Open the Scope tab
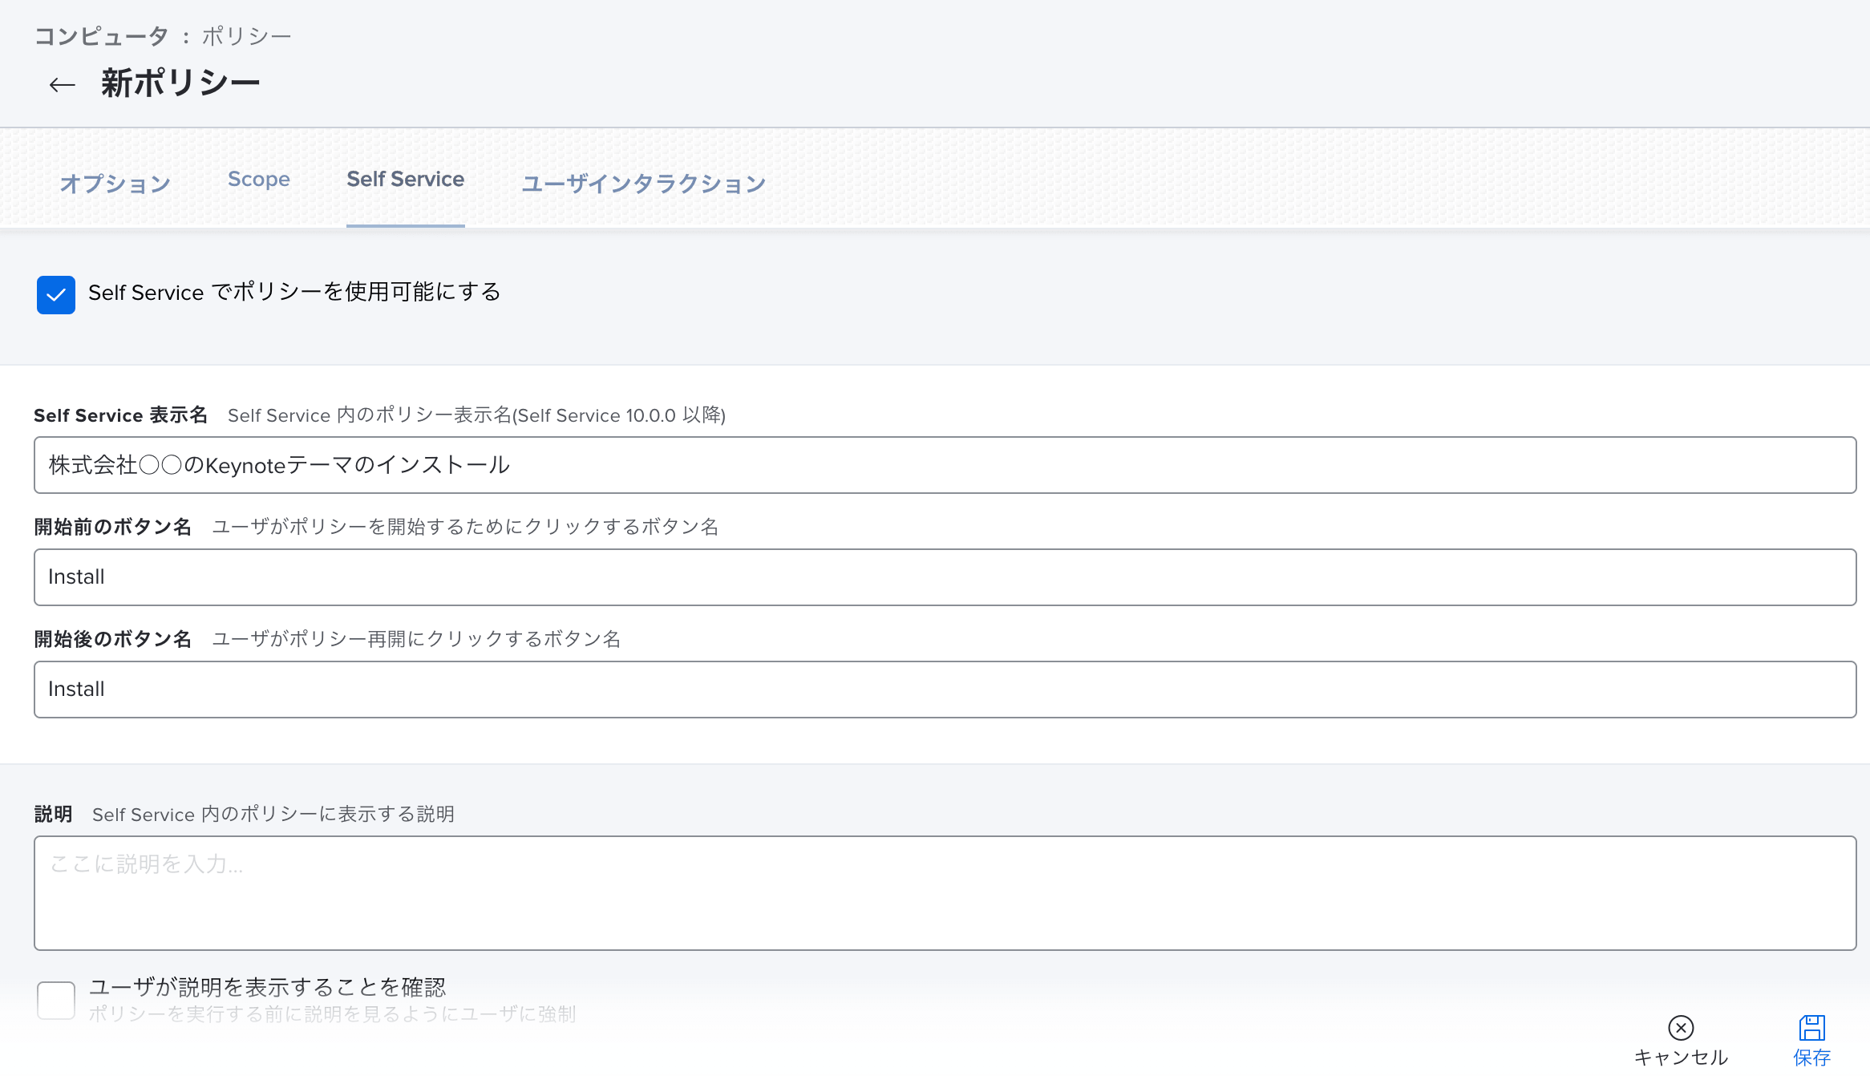This screenshot has height=1076, width=1870. (259, 180)
